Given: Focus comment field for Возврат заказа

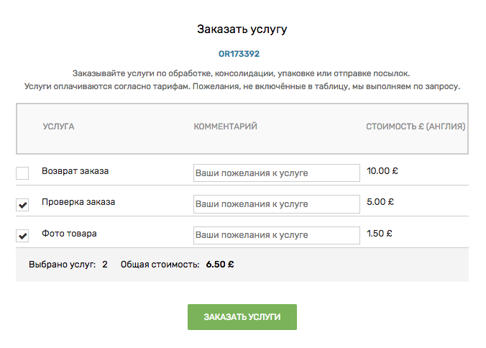Looking at the screenshot, I should (x=277, y=173).
